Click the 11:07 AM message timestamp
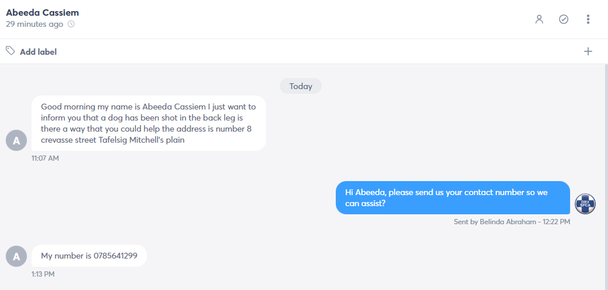608x290 pixels. click(45, 158)
